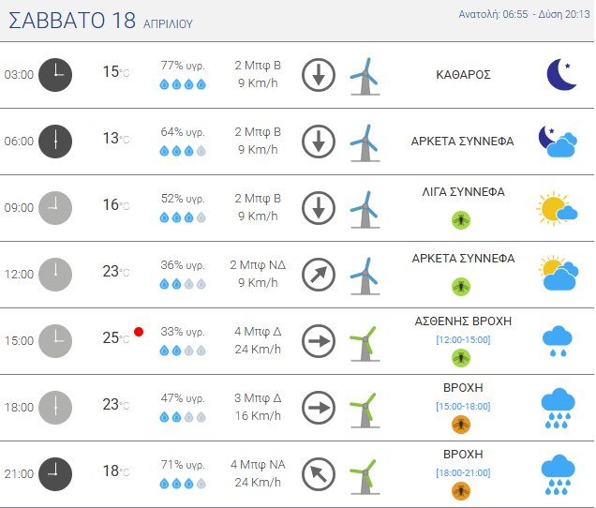Click the sunrise and sunset times text
The image size is (596, 508).
[524, 14]
